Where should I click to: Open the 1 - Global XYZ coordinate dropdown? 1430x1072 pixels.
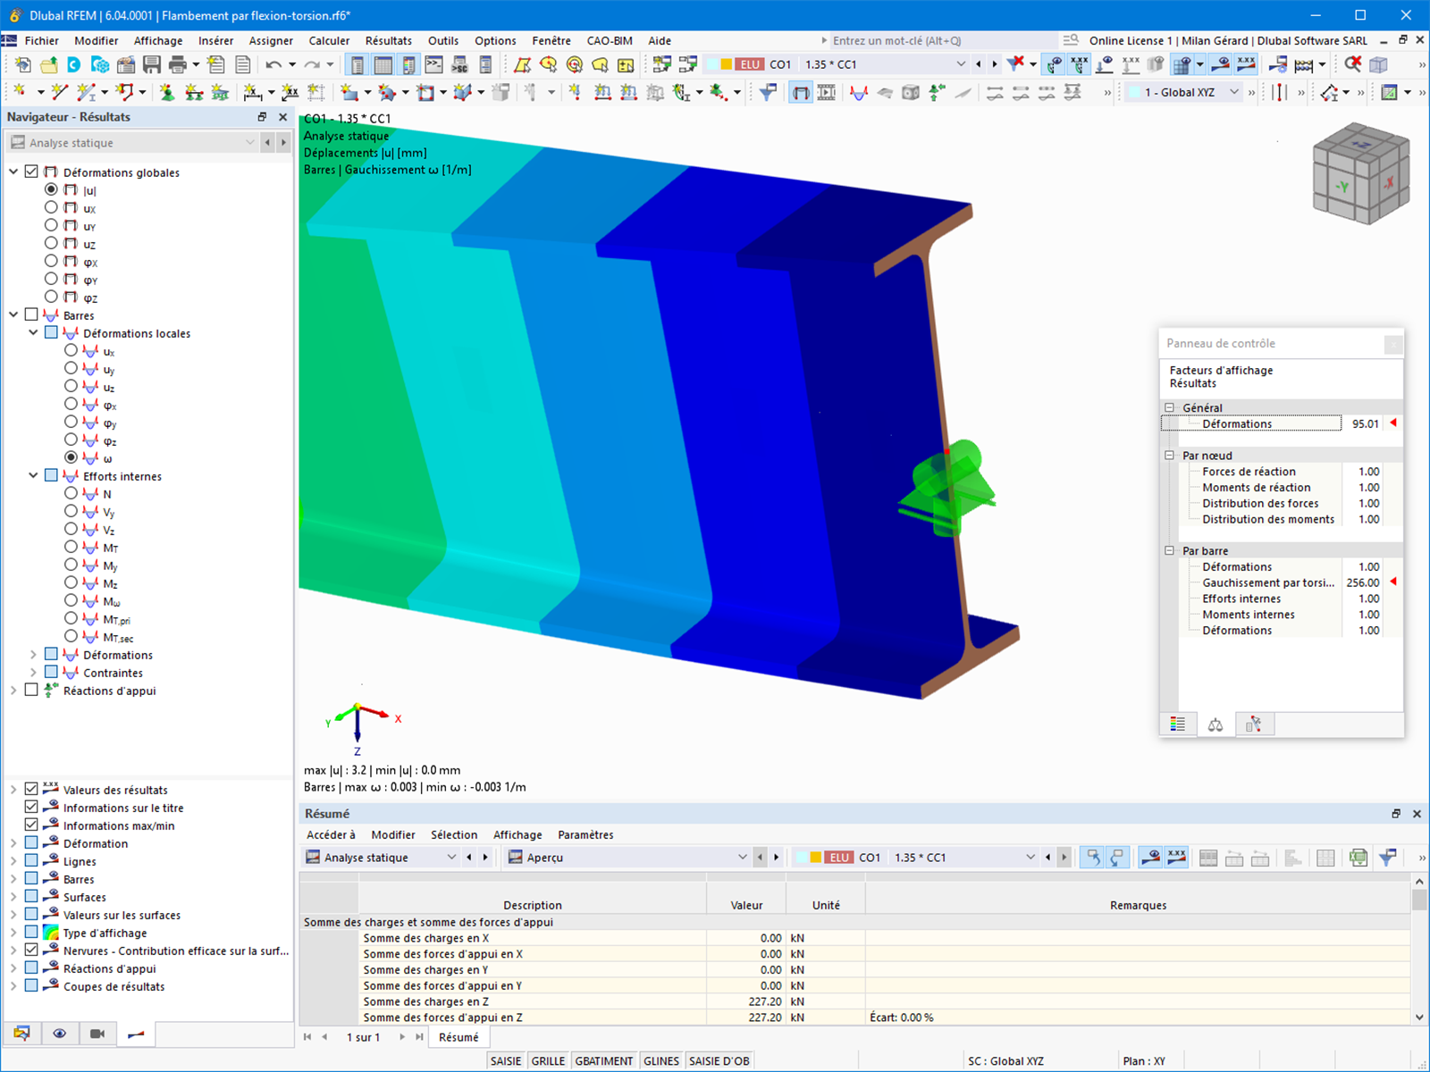click(1234, 92)
